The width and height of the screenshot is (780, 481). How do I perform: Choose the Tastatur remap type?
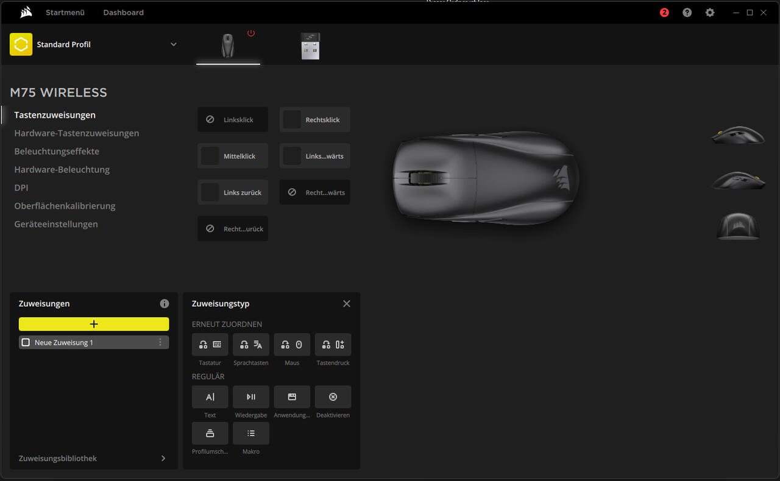[x=210, y=345]
